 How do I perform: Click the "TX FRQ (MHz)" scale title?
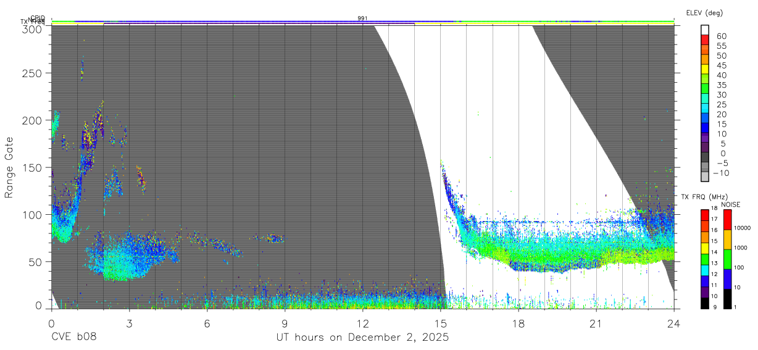704,197
